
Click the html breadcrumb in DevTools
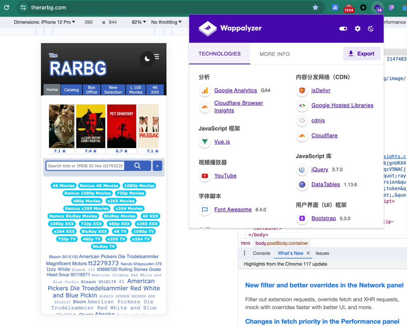(x=245, y=243)
